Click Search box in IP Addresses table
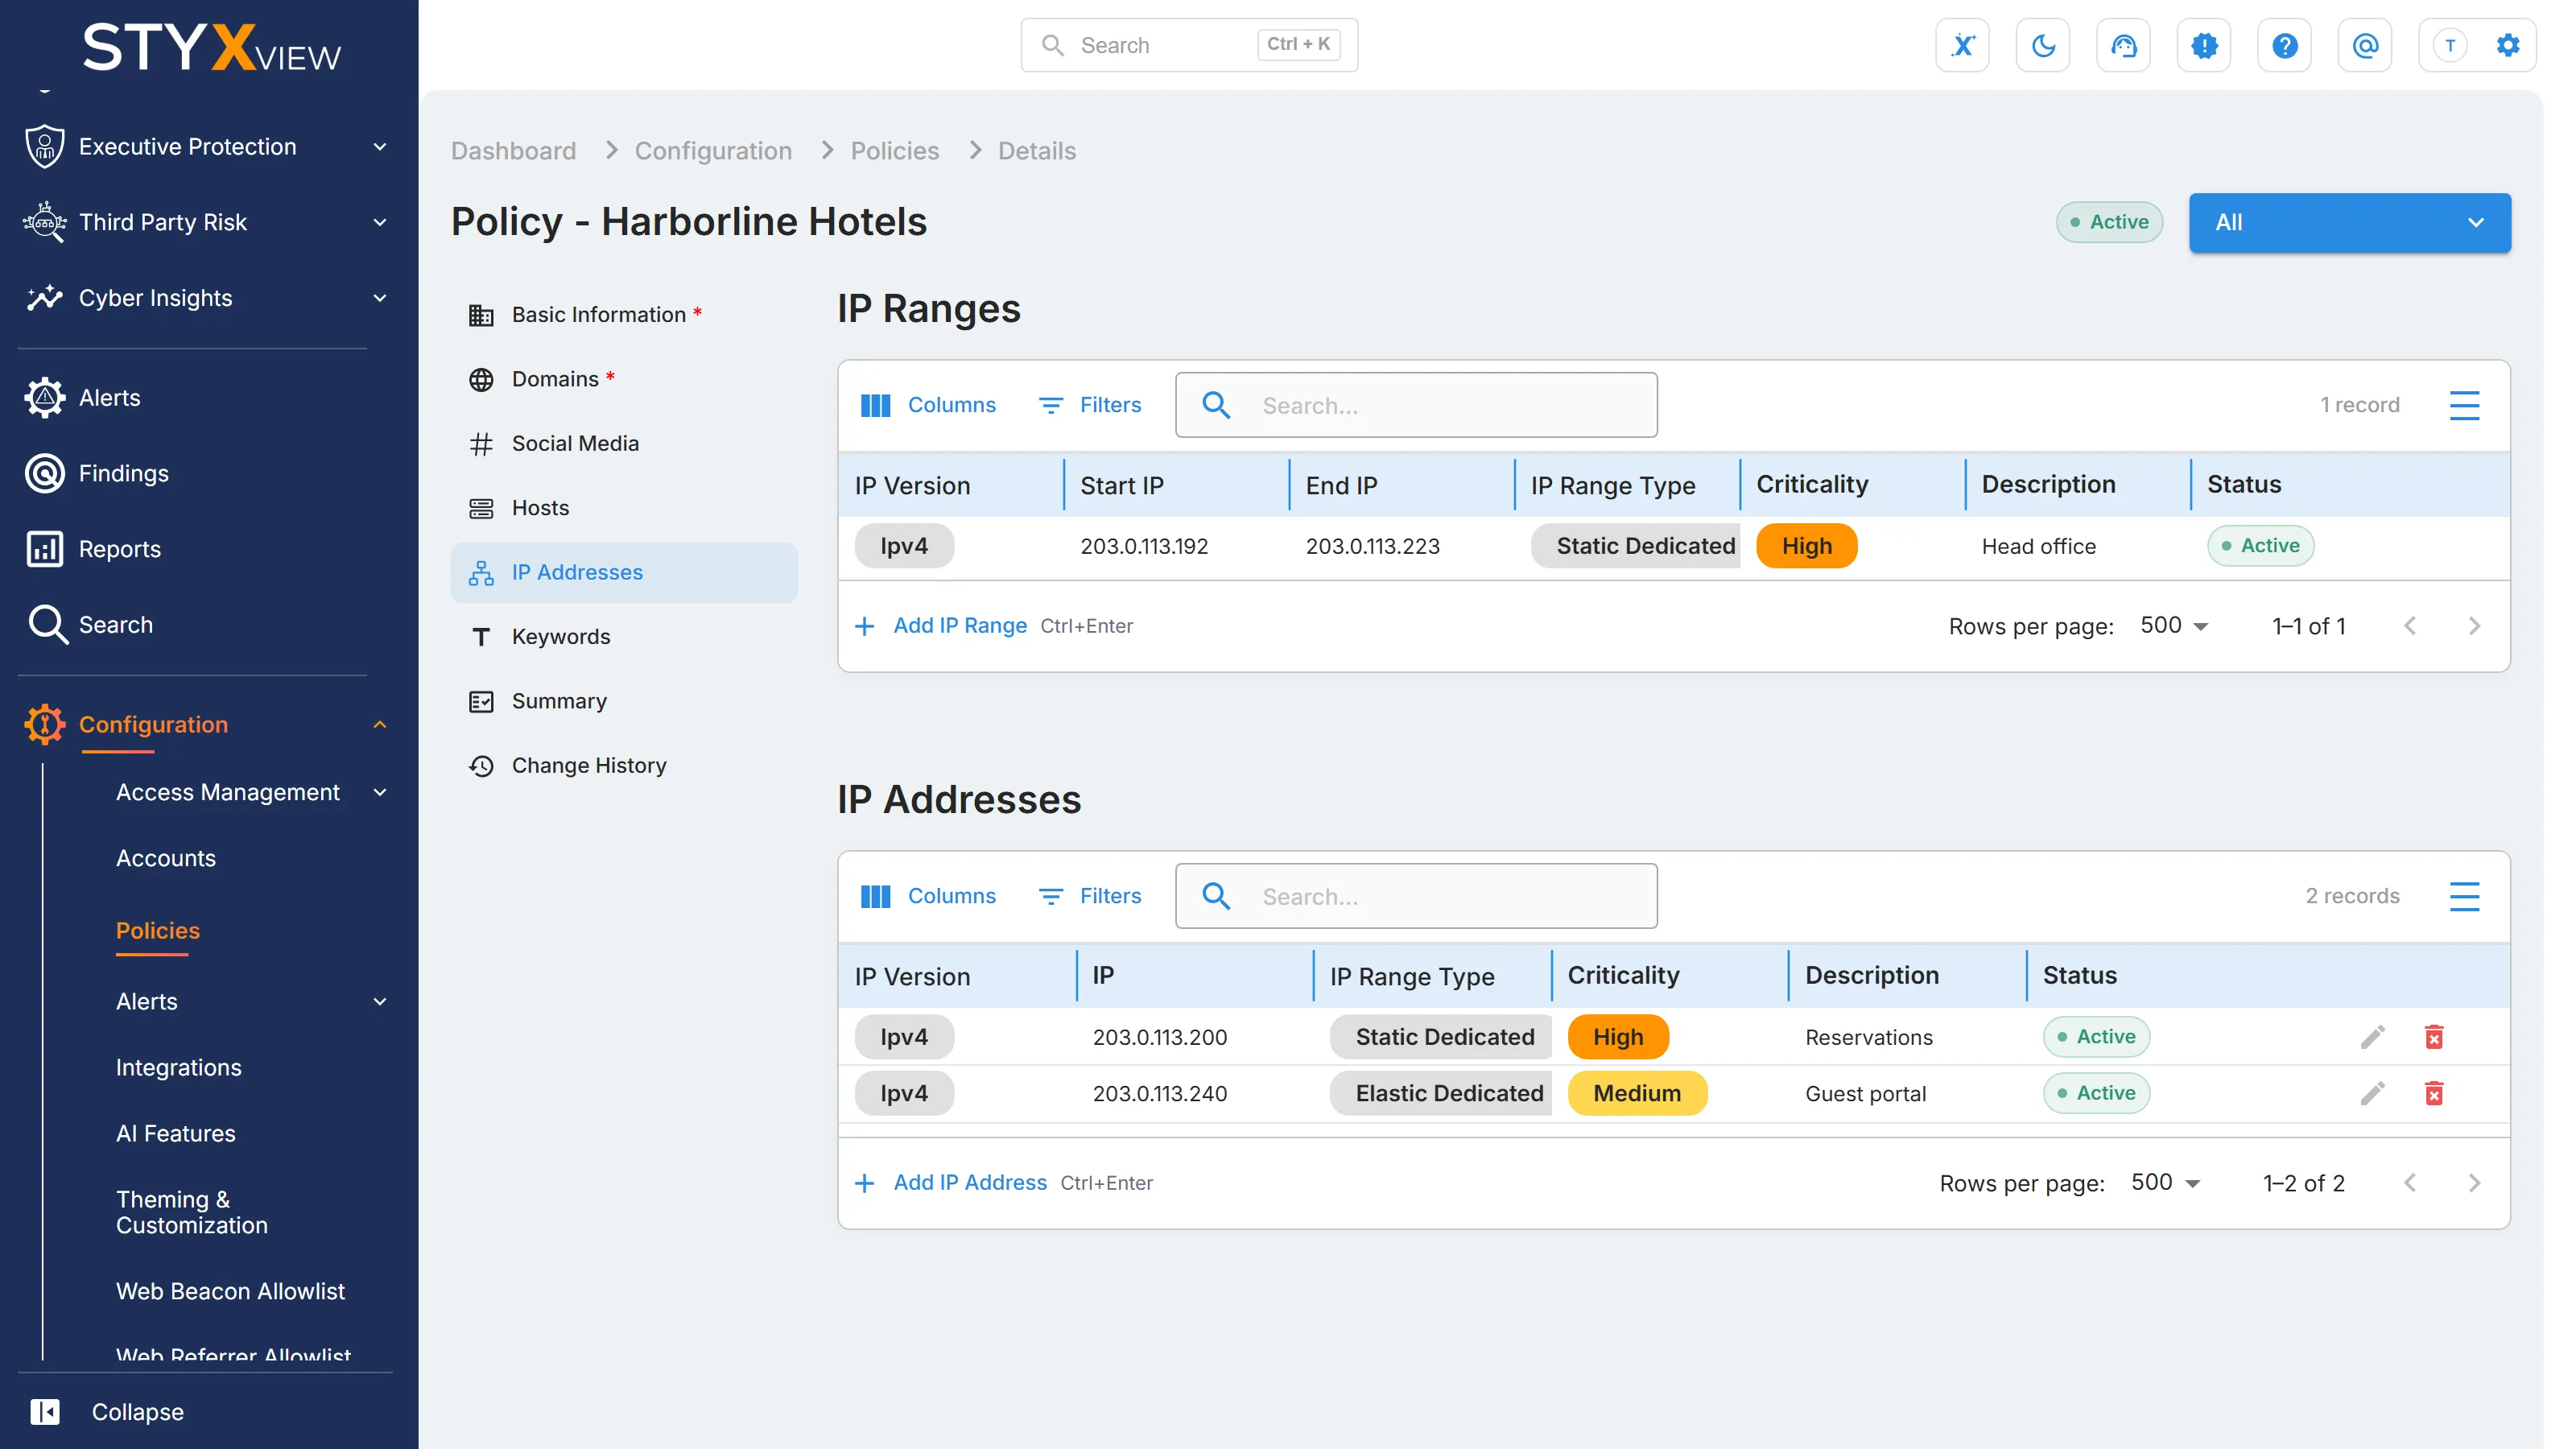The height and width of the screenshot is (1449, 2576). [1416, 896]
